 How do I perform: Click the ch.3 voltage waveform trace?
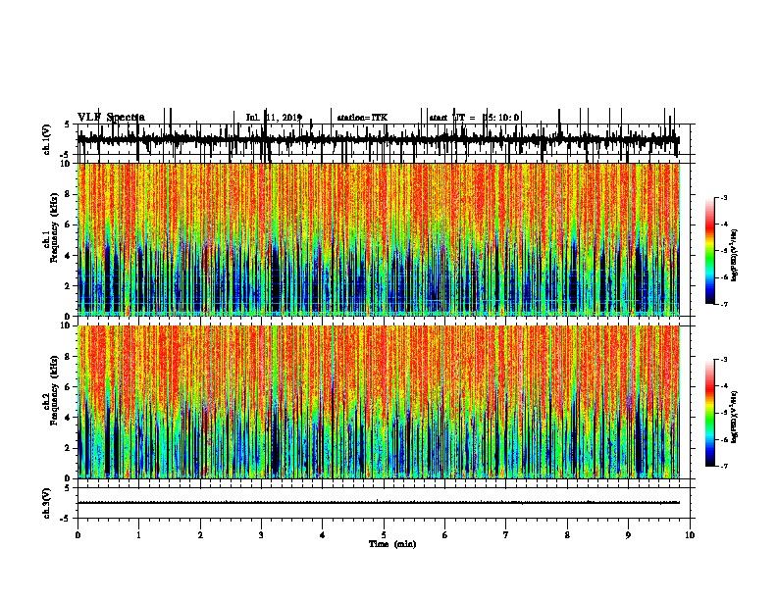(x=379, y=503)
